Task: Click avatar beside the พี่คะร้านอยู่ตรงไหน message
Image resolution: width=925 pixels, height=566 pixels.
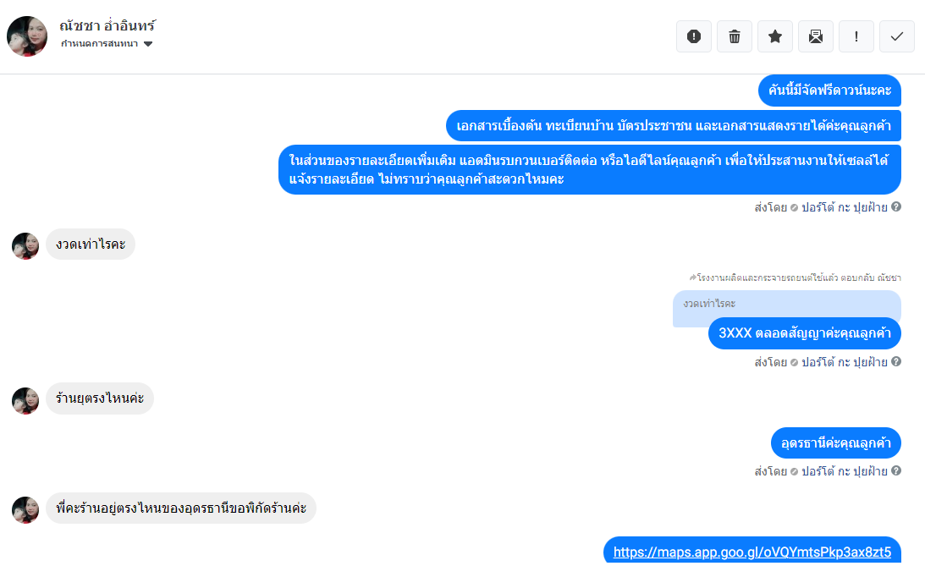Action: 25,510
